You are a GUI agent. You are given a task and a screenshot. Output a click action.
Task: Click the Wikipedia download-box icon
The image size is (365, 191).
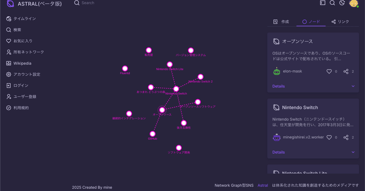point(9,63)
